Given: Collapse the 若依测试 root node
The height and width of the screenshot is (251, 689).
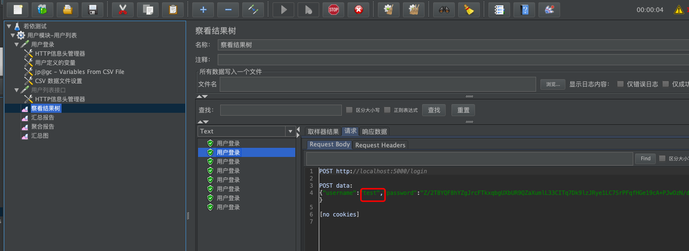Looking at the screenshot, I should [x=9, y=26].
